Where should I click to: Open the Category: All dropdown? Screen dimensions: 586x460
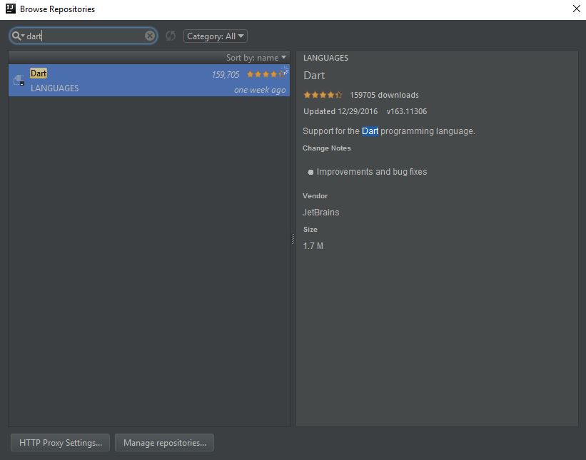(x=216, y=36)
